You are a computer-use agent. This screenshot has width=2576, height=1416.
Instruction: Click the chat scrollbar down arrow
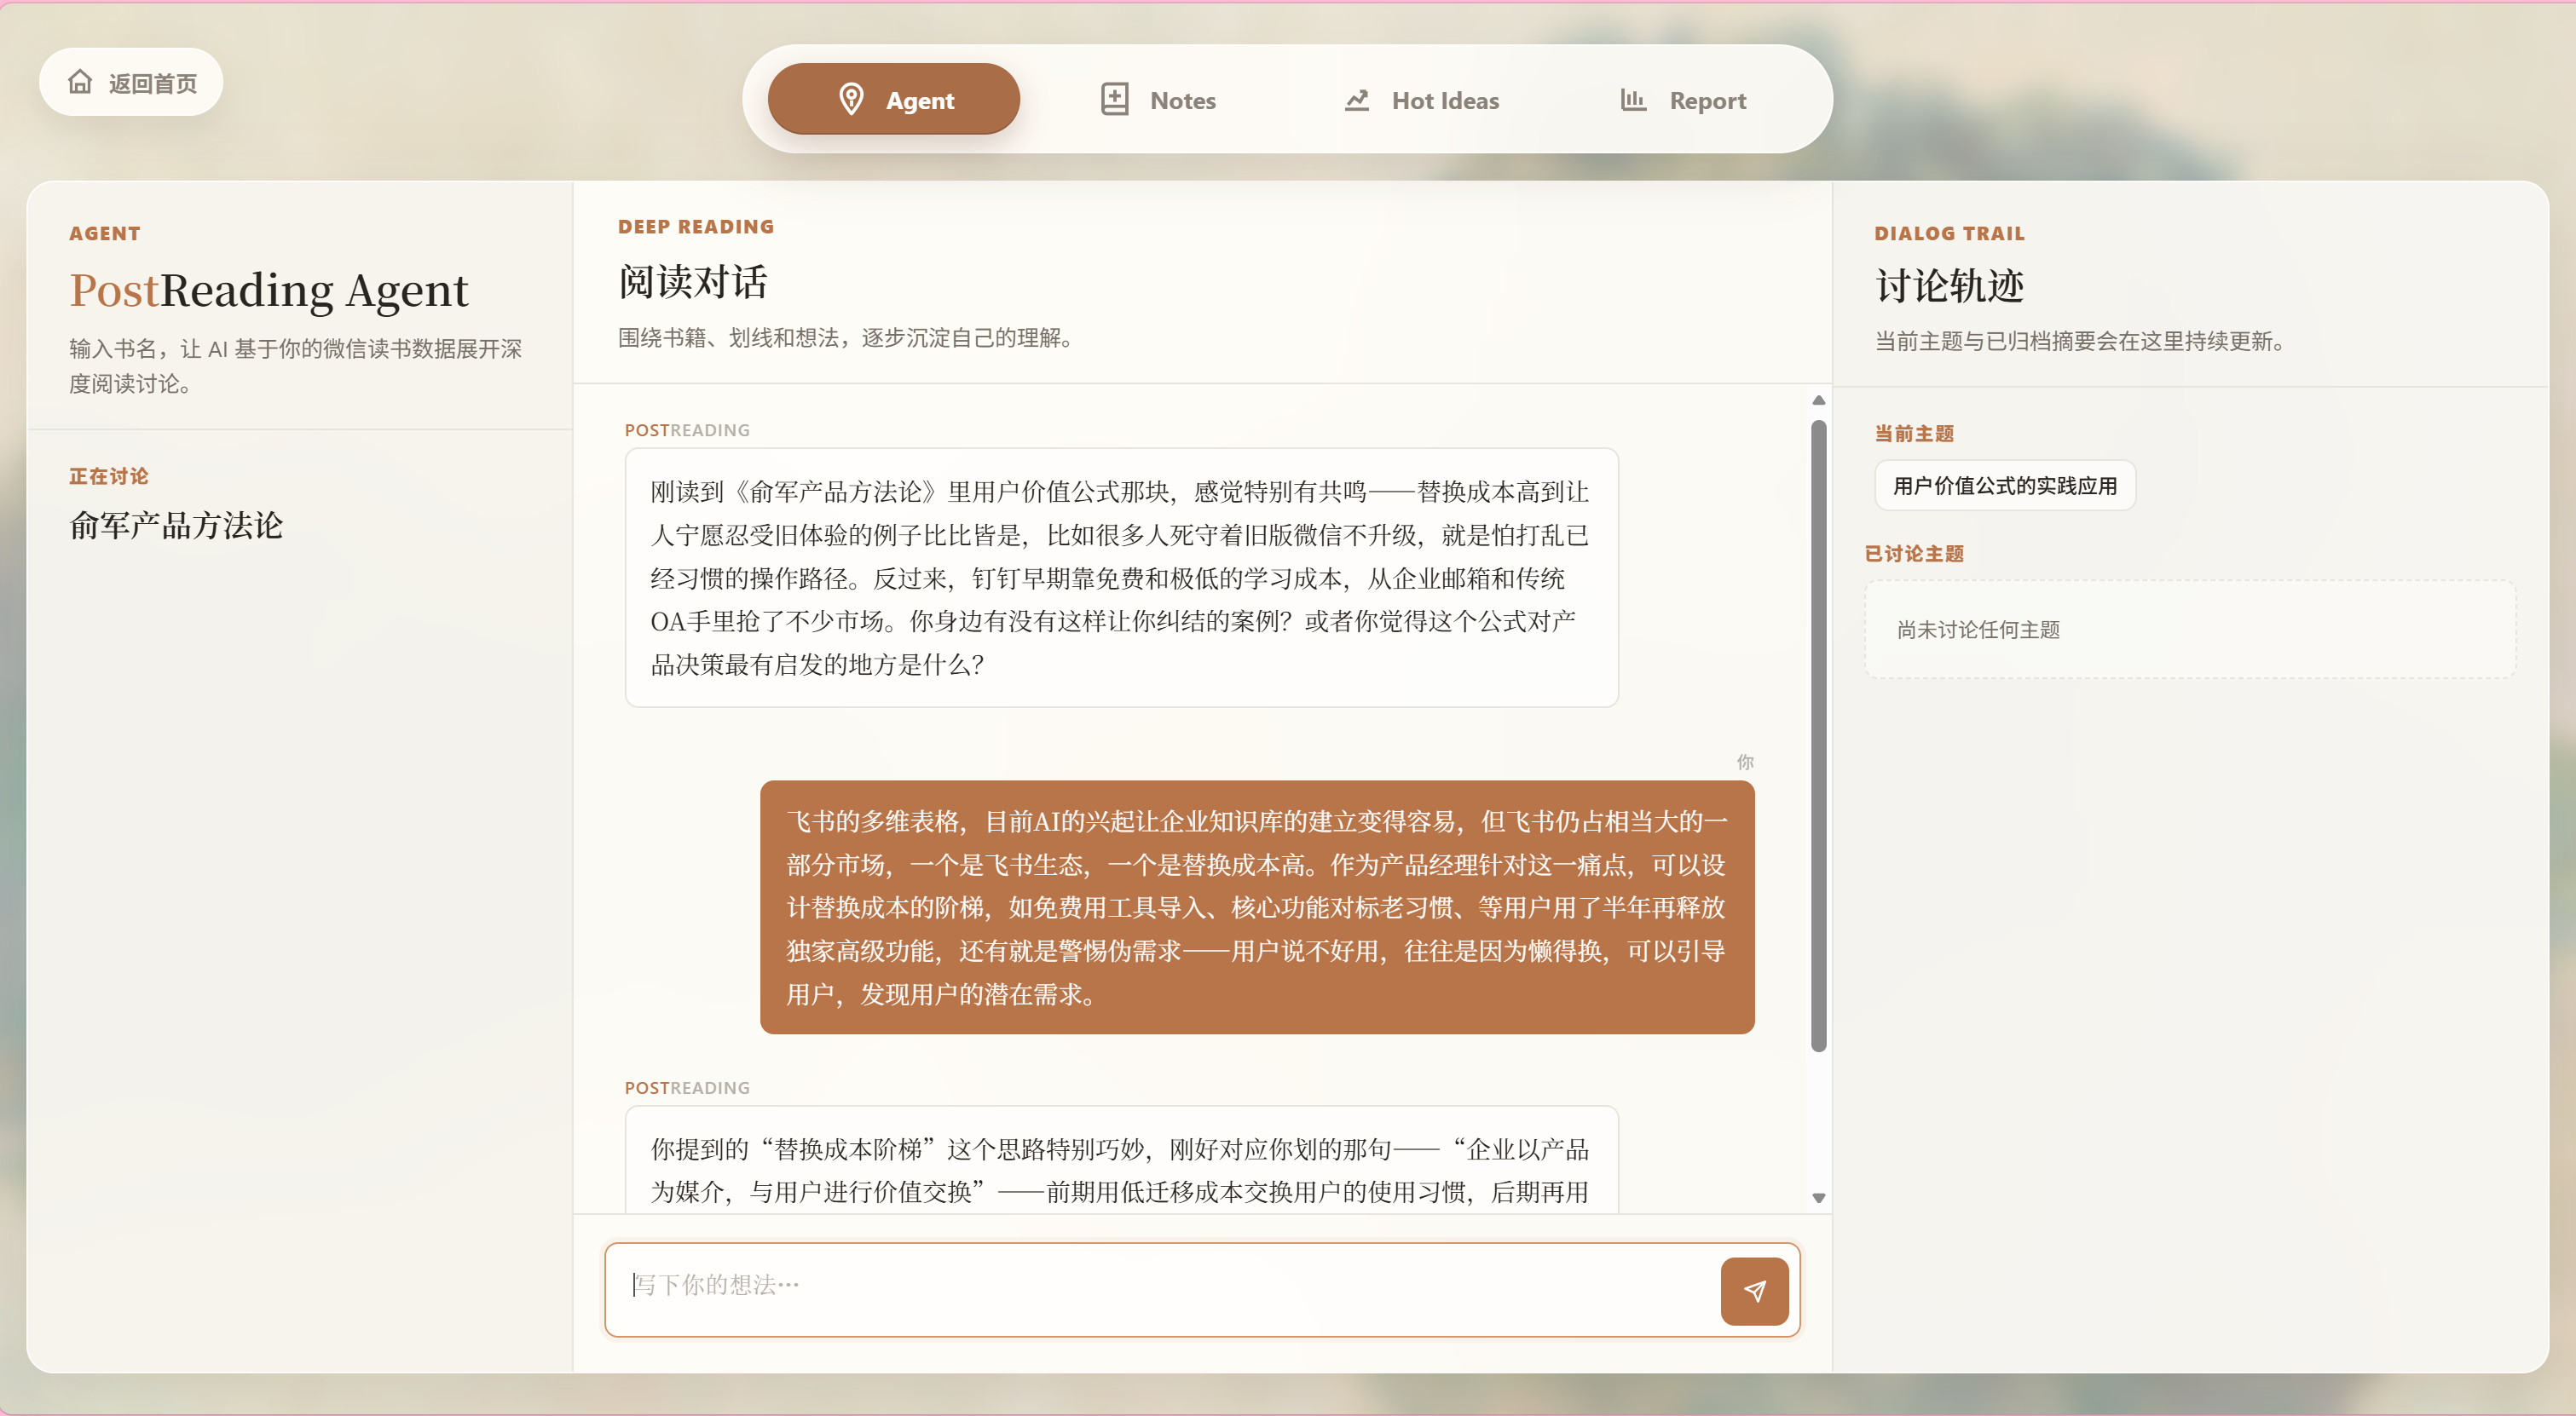click(x=1818, y=1197)
